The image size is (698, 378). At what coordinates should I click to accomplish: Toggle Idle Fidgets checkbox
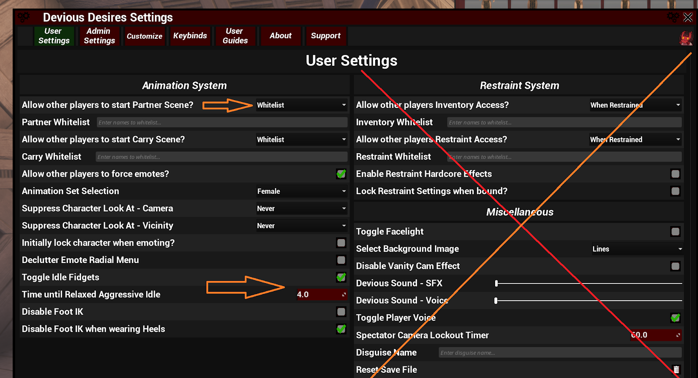point(341,277)
